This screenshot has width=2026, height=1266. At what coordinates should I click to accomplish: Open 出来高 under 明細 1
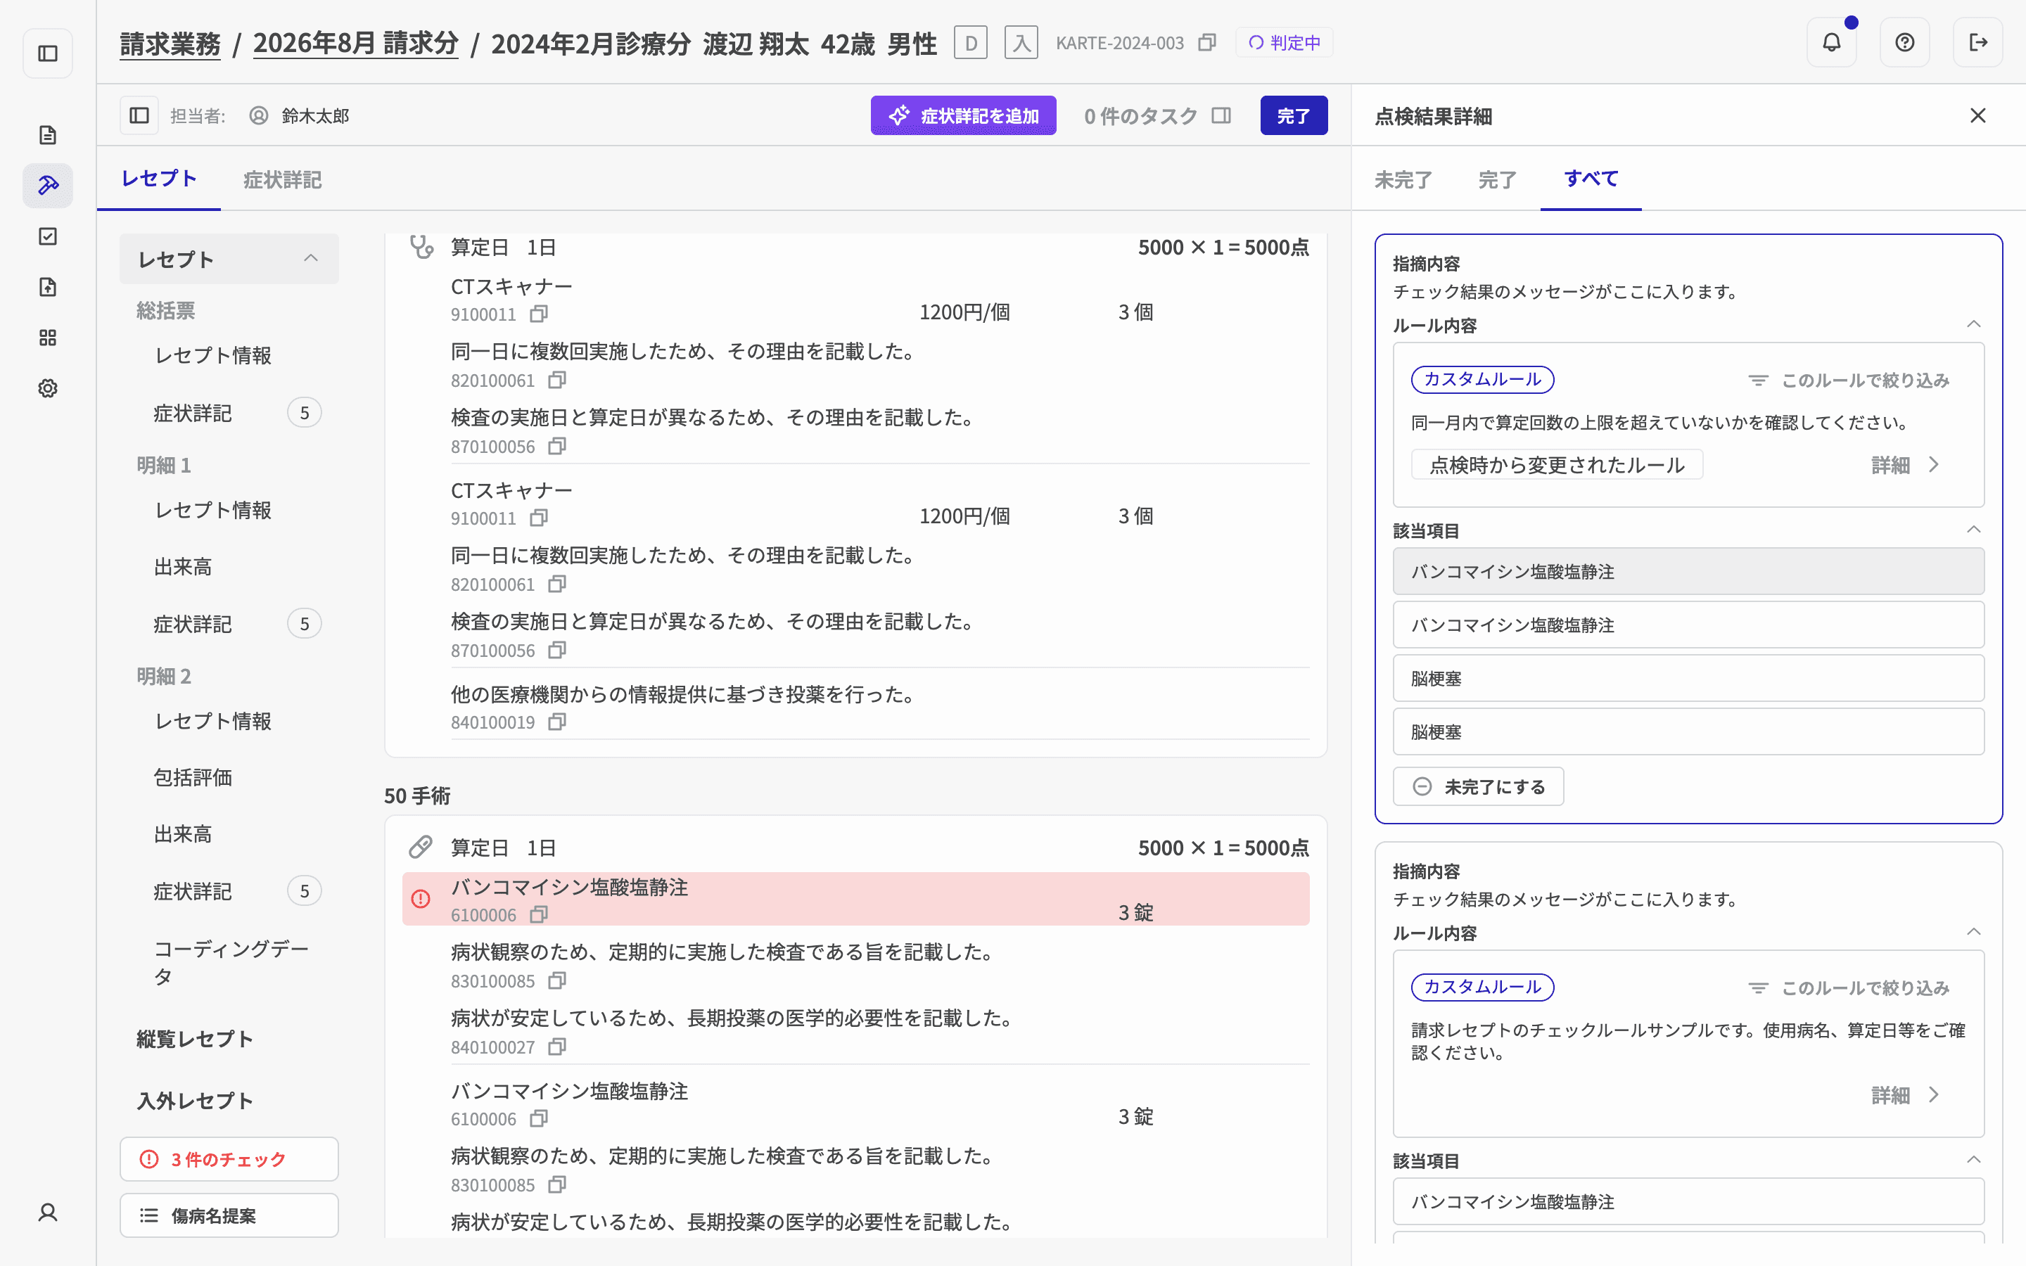[x=184, y=567]
